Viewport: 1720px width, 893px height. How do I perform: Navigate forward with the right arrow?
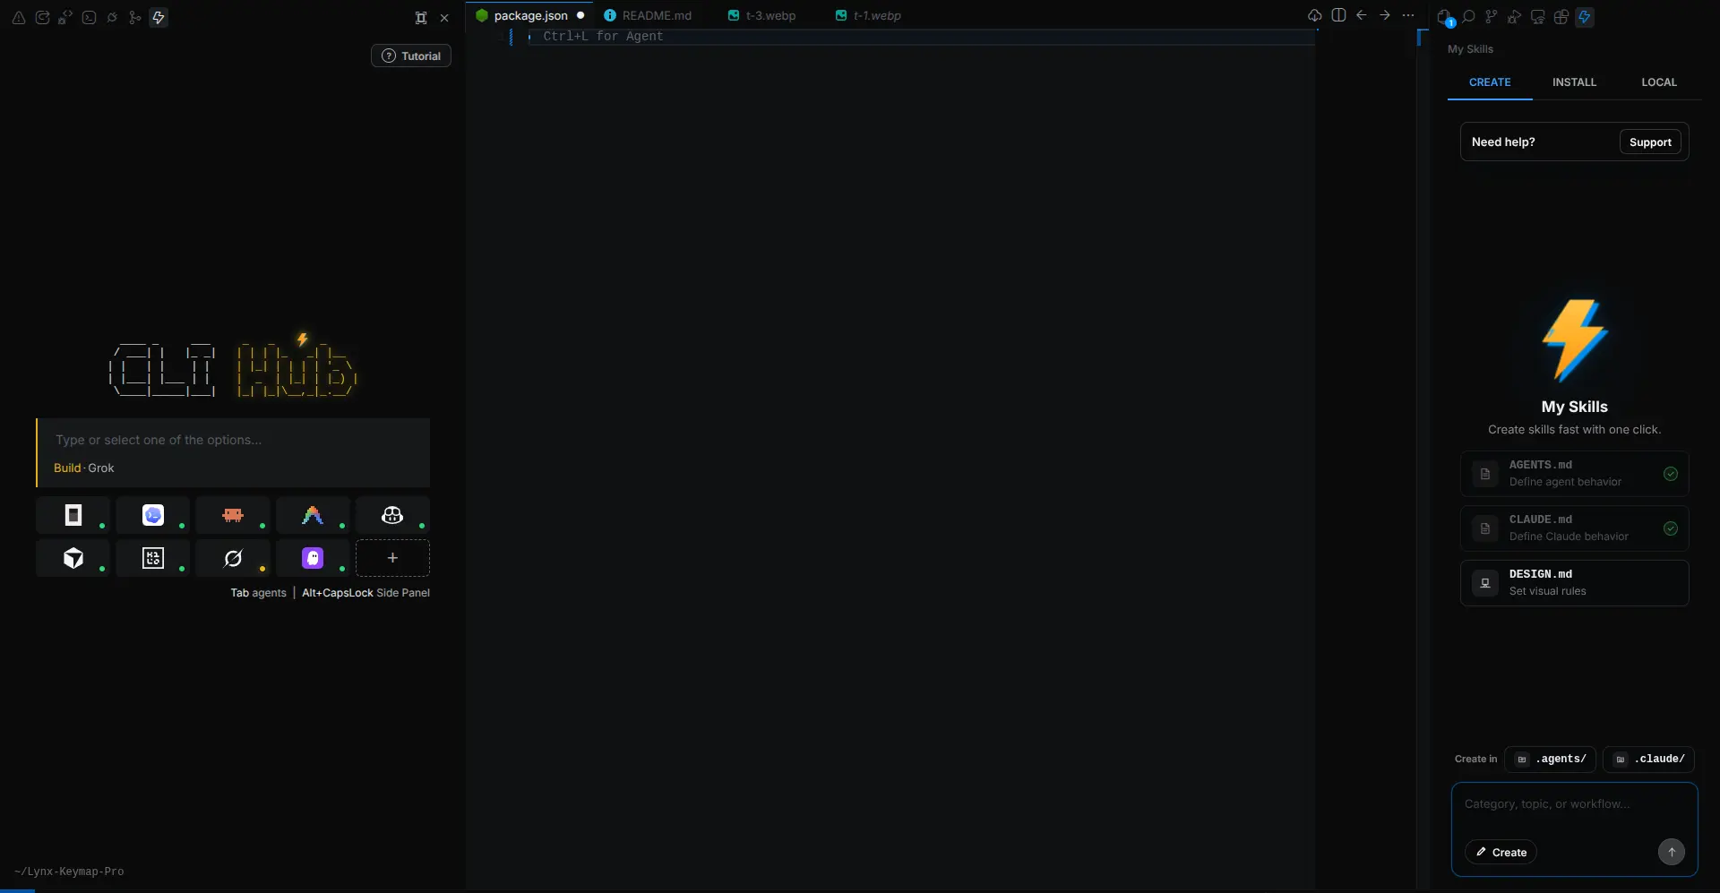pos(1385,15)
